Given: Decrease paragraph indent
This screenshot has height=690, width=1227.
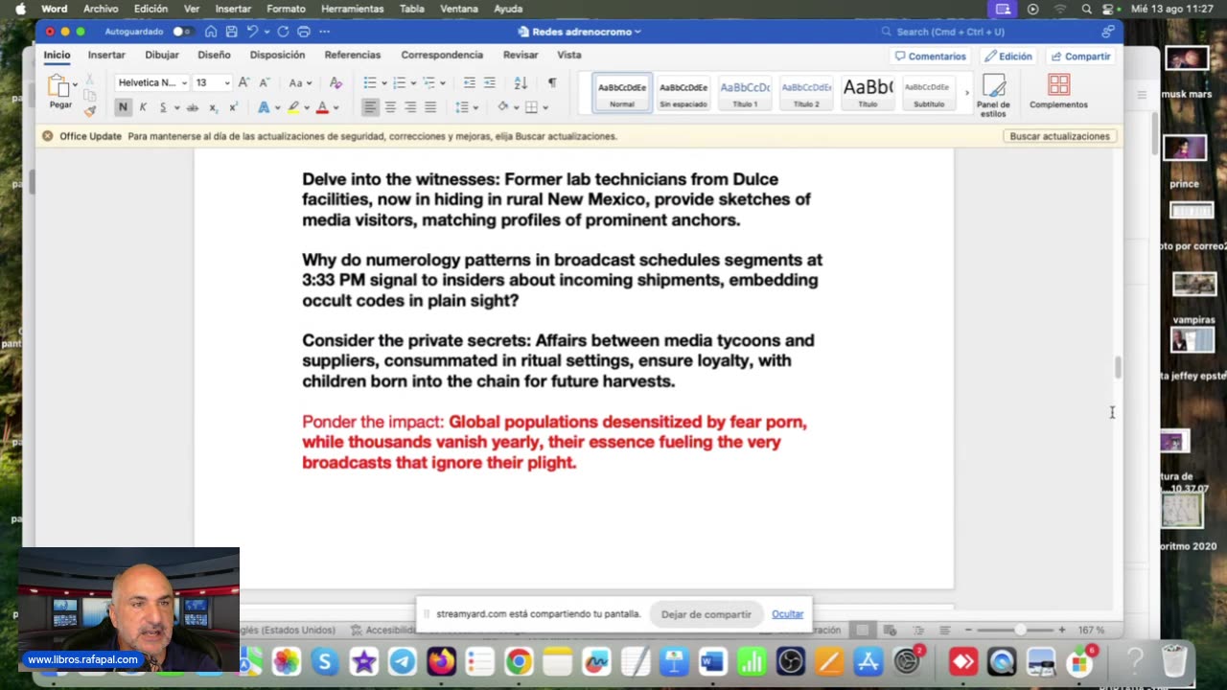Looking at the screenshot, I should (470, 83).
